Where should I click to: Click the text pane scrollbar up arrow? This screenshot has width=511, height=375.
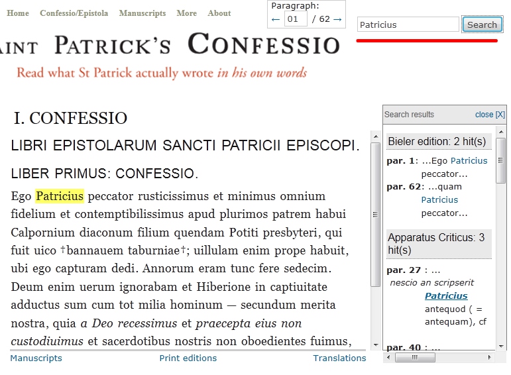tap(375, 136)
